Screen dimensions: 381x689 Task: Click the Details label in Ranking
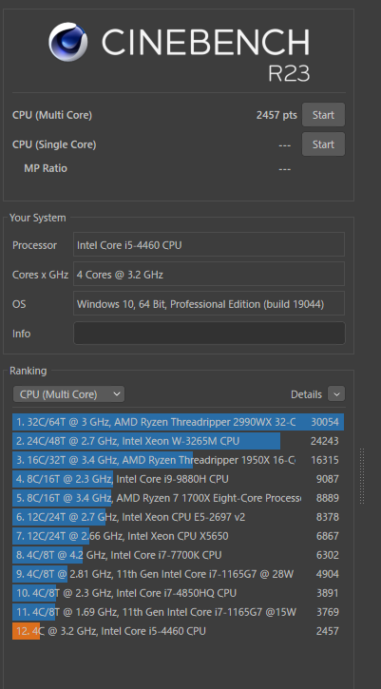(306, 394)
